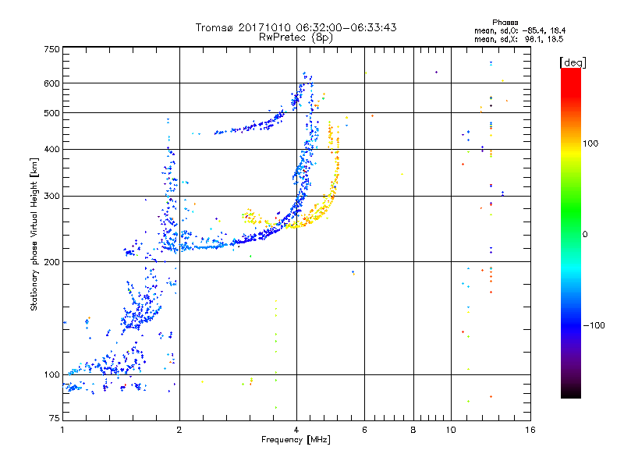This screenshot has height=468, width=624.
Task: Click the colorbar tick label '-100'
Action: tap(594, 325)
